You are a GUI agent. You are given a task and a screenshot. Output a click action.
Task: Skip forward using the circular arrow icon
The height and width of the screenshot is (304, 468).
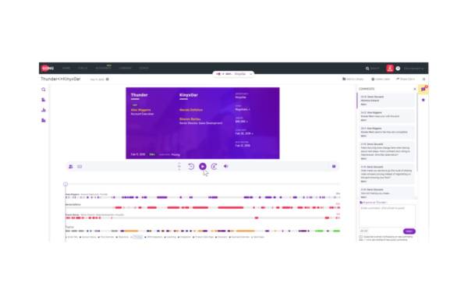(x=214, y=167)
